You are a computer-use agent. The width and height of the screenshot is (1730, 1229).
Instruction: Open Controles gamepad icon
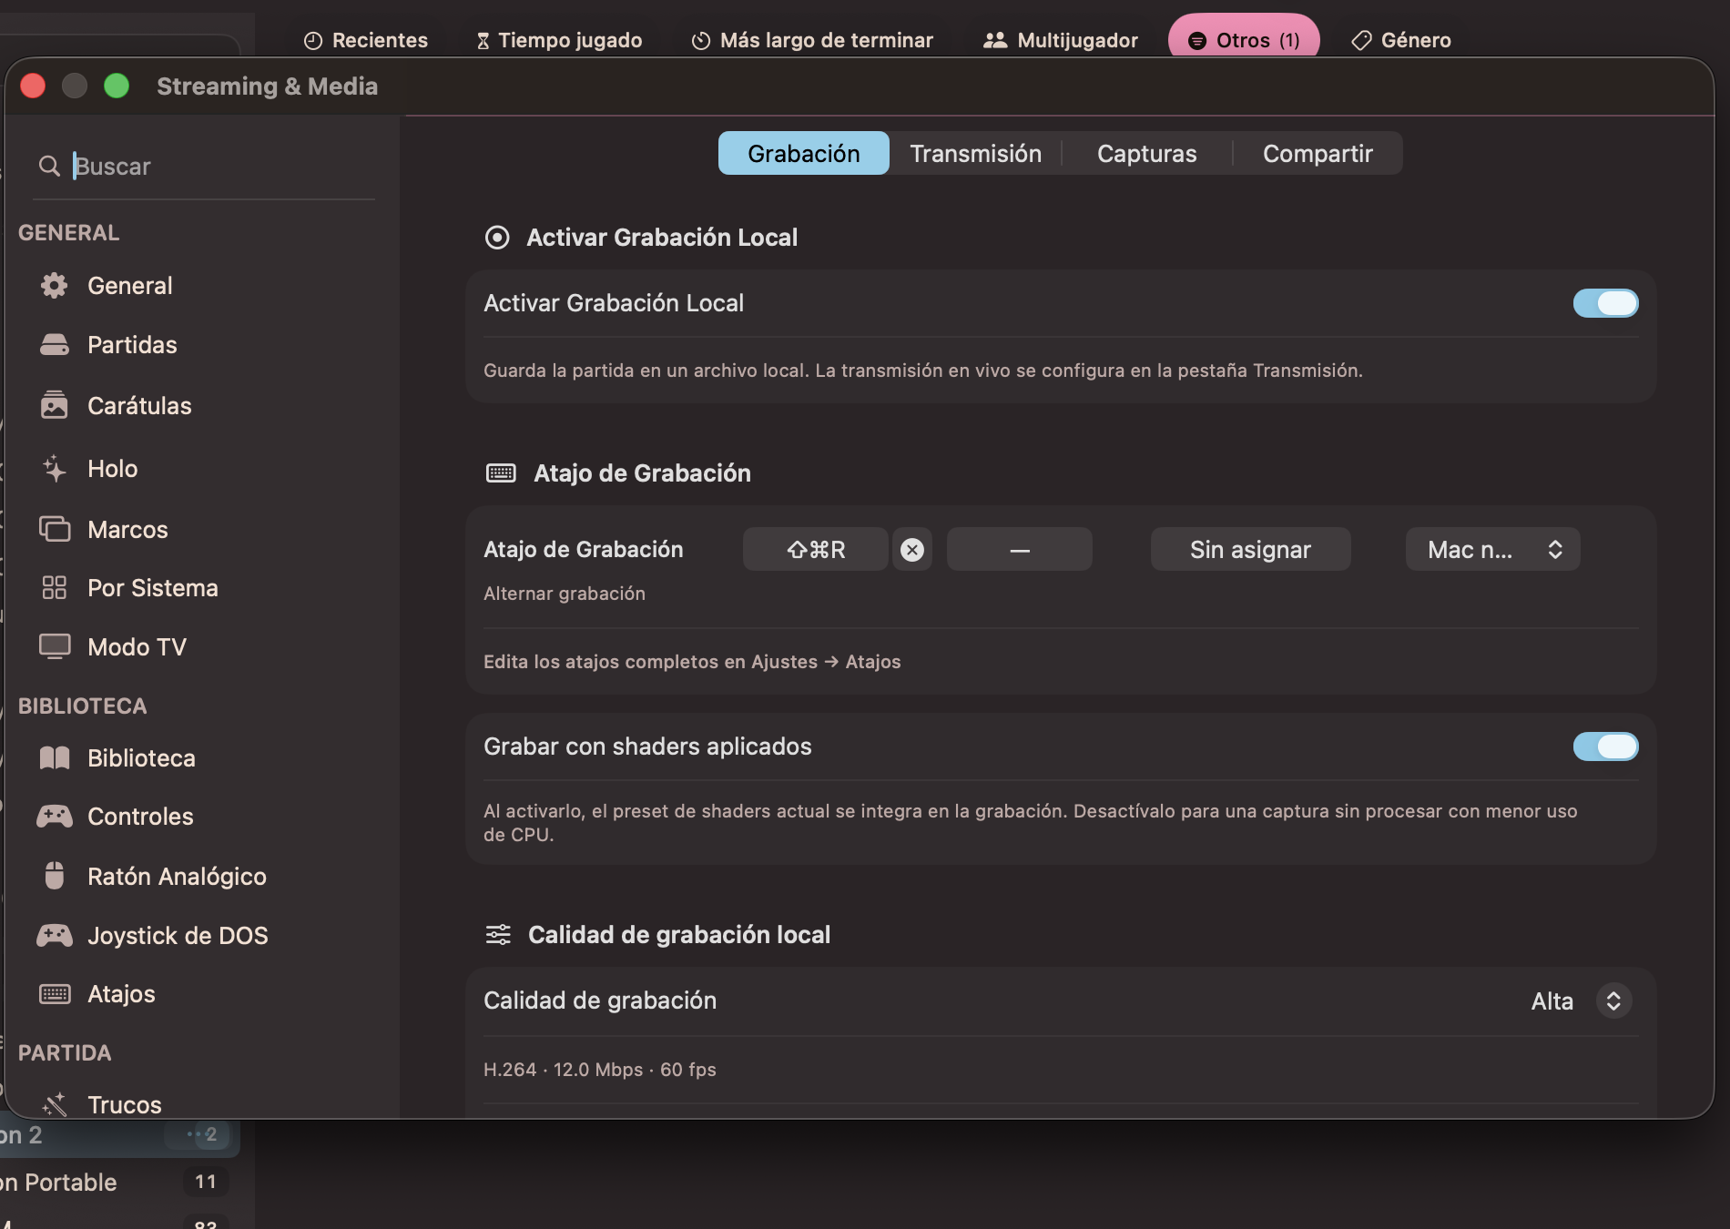[x=55, y=816]
